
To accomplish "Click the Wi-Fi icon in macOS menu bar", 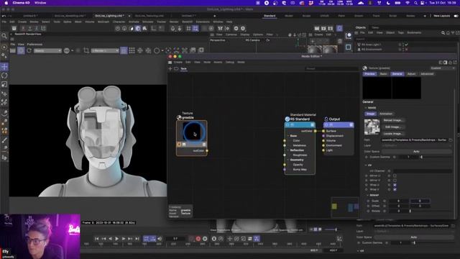I will 408,3.
